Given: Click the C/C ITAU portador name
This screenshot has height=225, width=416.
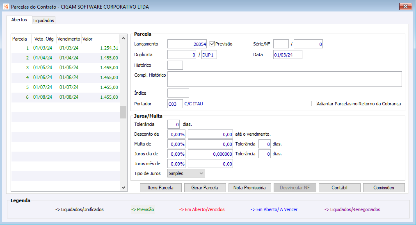Looking at the screenshot, I should (194, 104).
